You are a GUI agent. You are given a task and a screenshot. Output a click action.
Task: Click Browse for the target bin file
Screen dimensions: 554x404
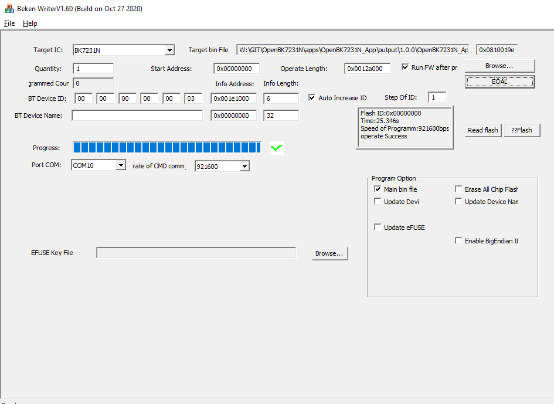[x=499, y=66]
